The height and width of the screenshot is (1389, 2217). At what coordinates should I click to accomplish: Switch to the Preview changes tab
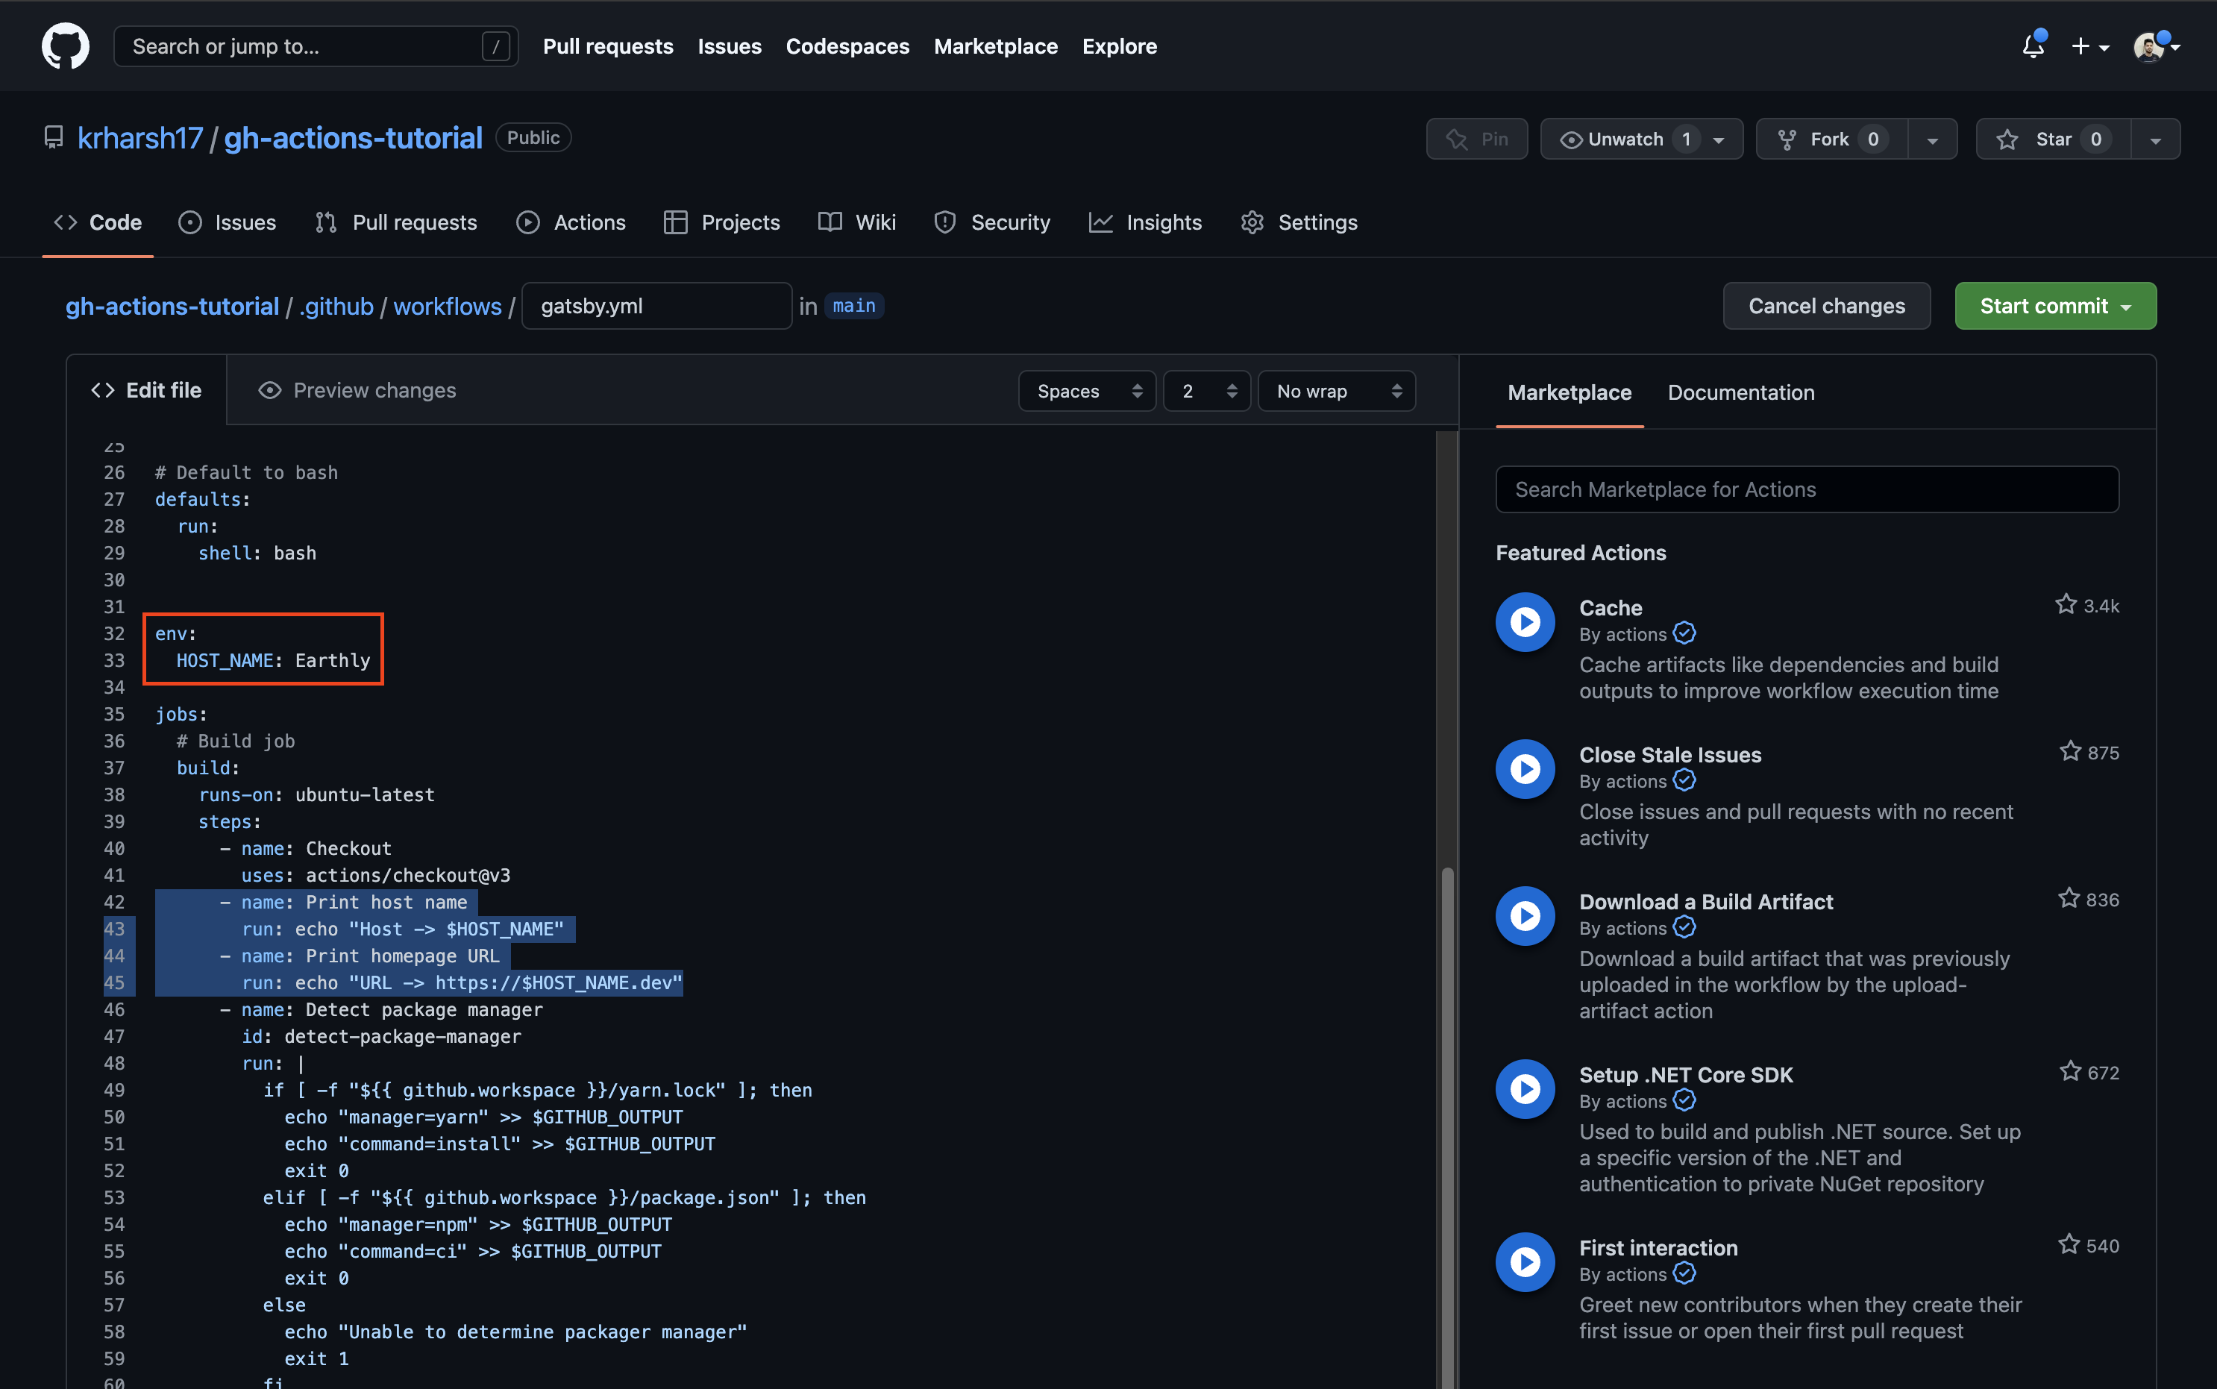(x=357, y=390)
